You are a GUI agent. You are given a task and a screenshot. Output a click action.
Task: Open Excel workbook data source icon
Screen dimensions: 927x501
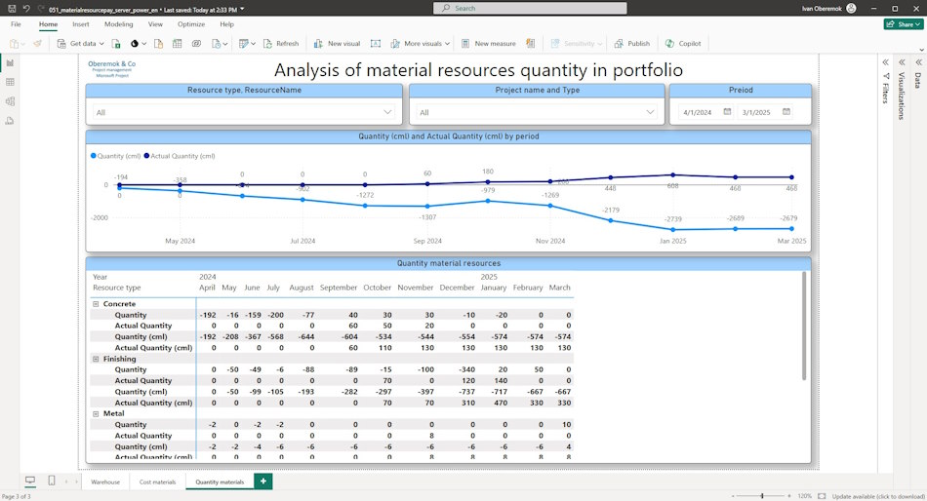tap(116, 44)
